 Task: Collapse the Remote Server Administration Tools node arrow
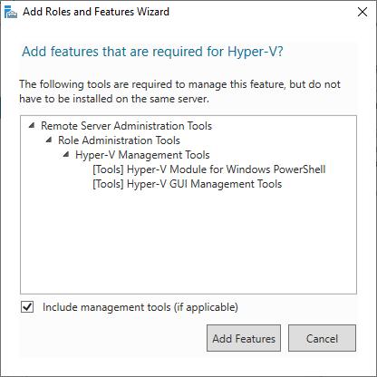point(32,125)
